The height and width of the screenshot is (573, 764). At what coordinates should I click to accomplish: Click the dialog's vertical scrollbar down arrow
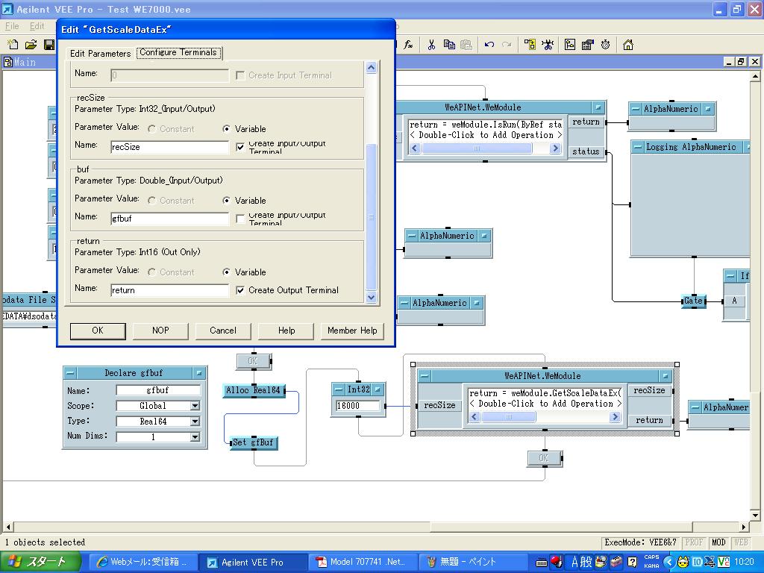[x=372, y=298]
